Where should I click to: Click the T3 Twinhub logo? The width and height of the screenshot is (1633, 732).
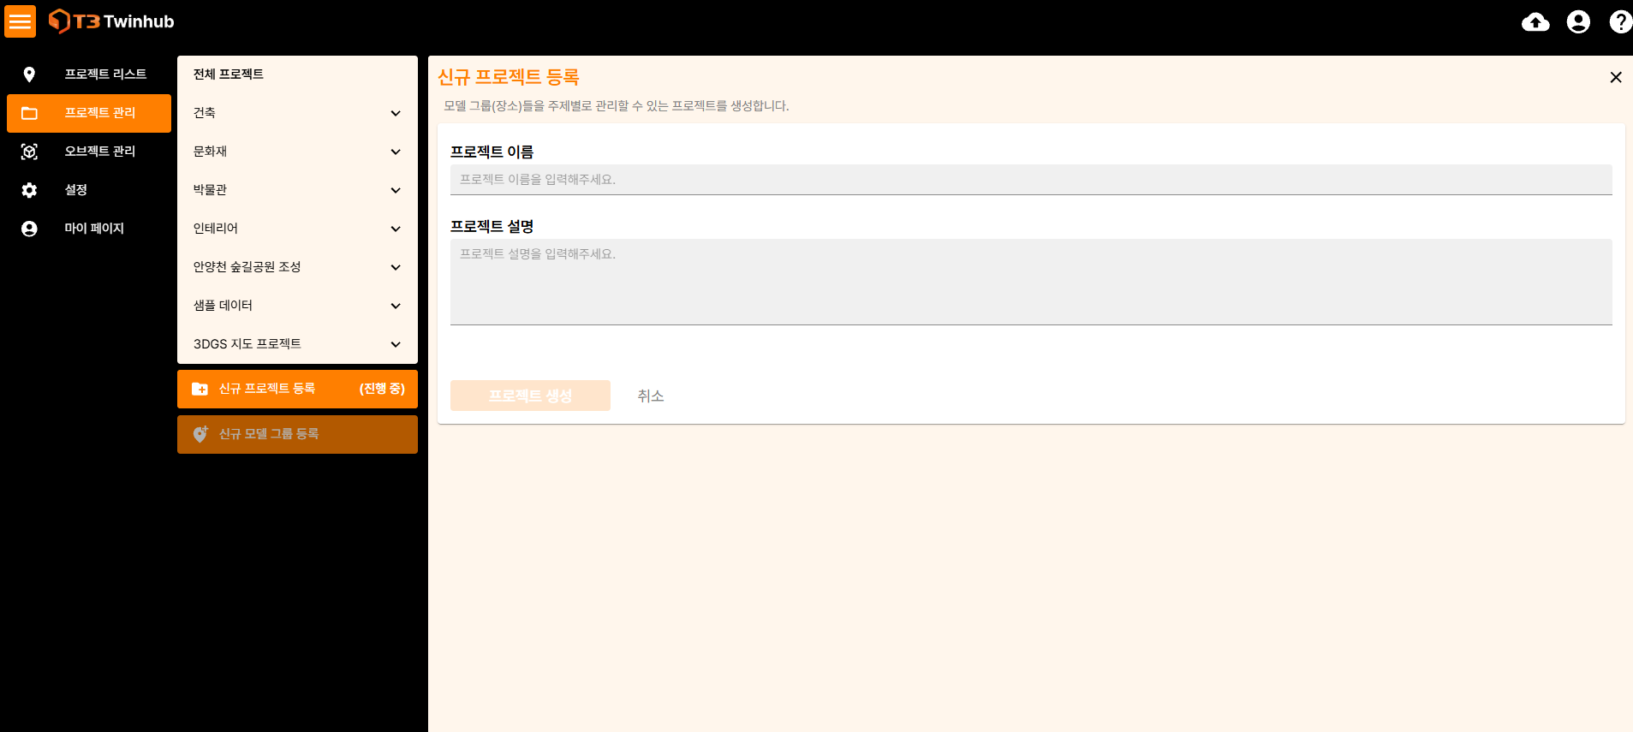111,21
